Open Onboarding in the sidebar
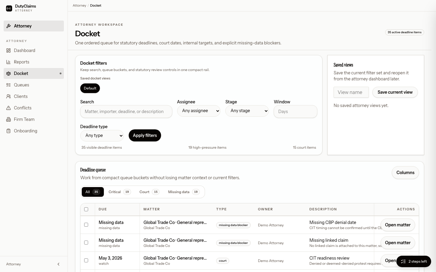This screenshot has height=272, width=436. pos(34,131)
